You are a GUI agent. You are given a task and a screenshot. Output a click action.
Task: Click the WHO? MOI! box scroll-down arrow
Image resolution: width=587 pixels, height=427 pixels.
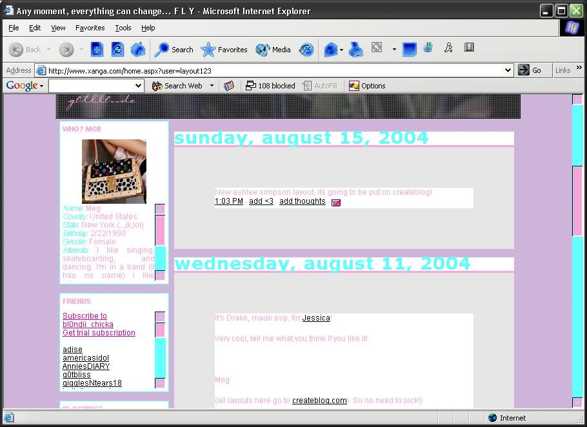[160, 275]
